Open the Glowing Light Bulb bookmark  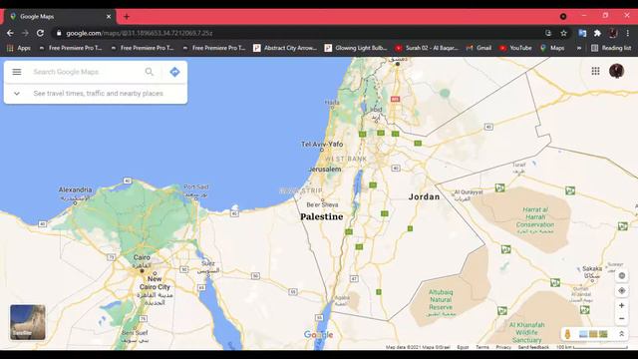pyautogui.click(x=356, y=48)
